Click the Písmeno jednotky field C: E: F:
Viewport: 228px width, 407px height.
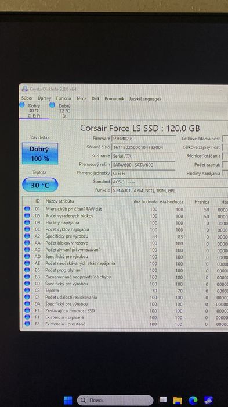pyautogui.click(x=143, y=173)
